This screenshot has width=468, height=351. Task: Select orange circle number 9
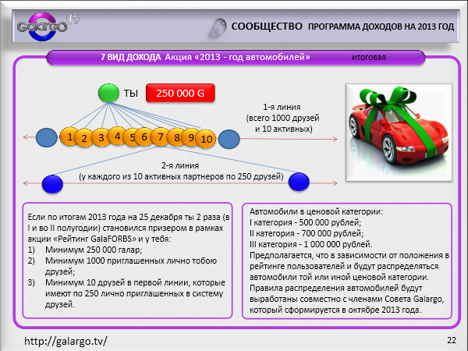pos(190,137)
